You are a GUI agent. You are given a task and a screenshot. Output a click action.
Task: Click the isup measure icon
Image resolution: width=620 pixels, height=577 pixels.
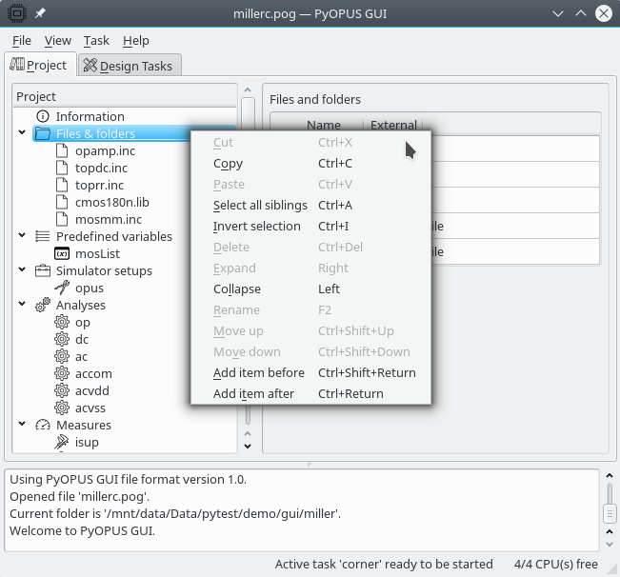[x=62, y=442]
